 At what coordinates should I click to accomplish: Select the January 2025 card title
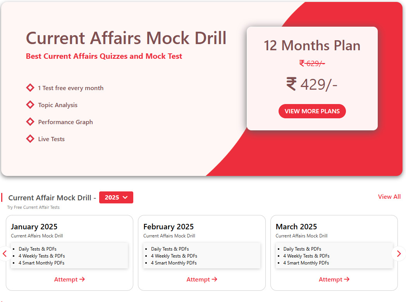[34, 227]
